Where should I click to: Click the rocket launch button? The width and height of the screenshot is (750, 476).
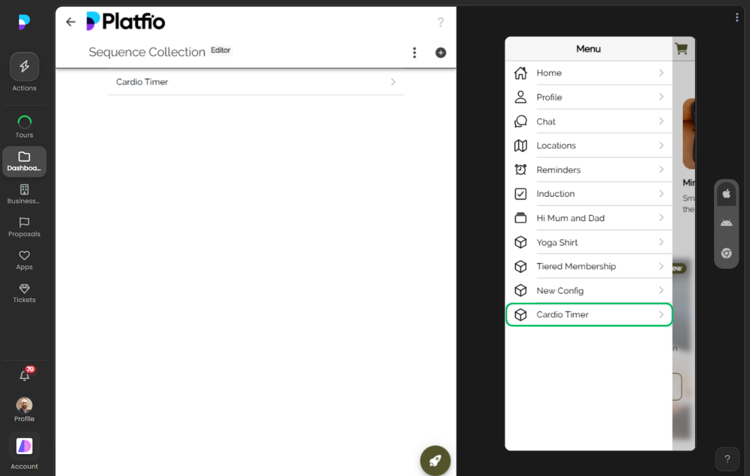click(x=435, y=460)
